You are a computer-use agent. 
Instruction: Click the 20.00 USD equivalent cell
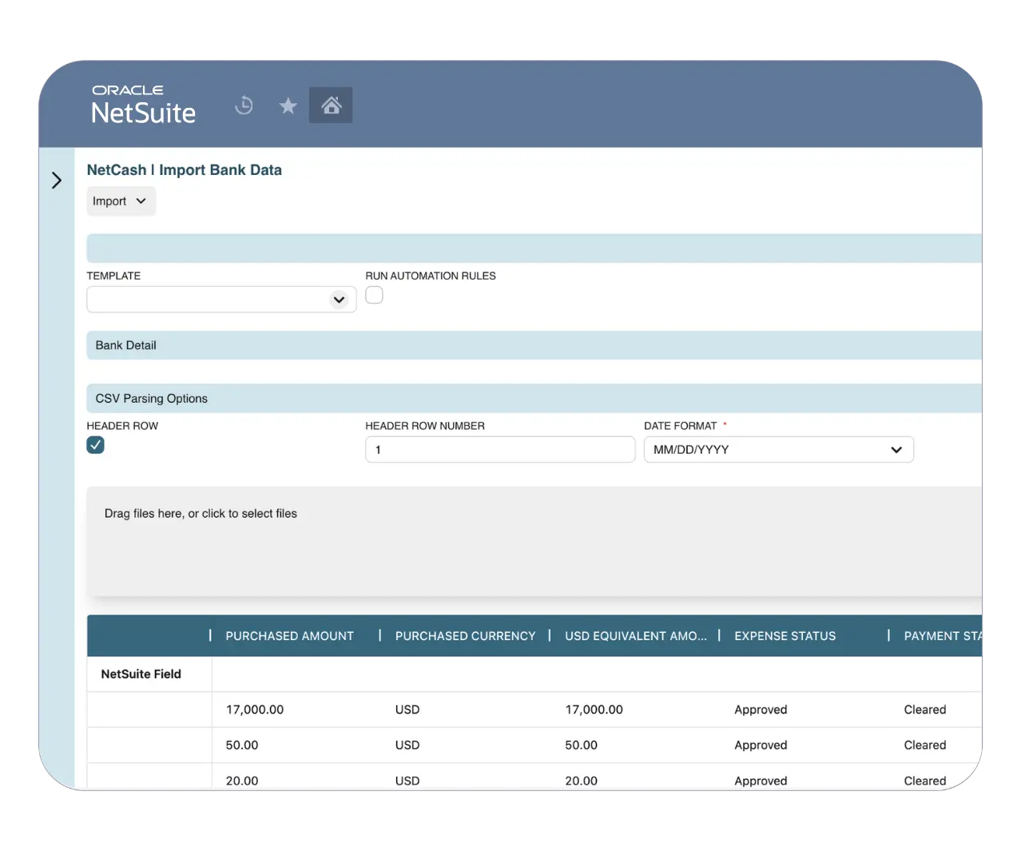click(x=582, y=781)
